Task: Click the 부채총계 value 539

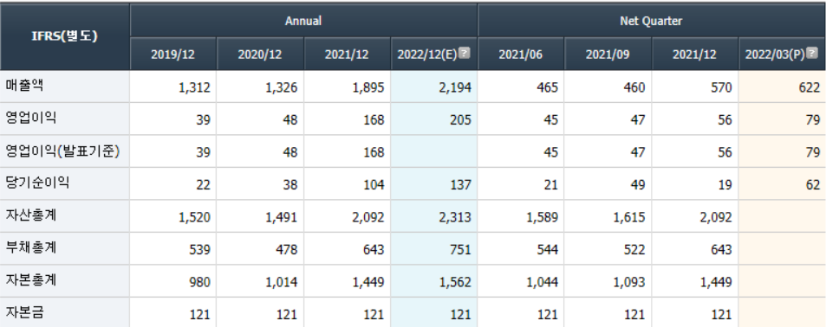Action: coord(200,250)
